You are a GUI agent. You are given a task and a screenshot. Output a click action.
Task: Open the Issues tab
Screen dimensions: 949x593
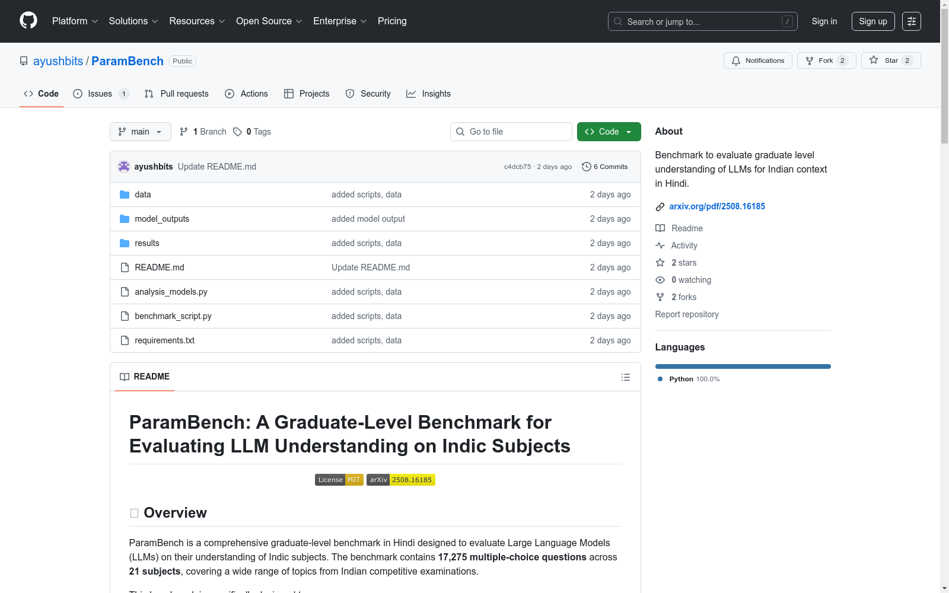(101, 94)
